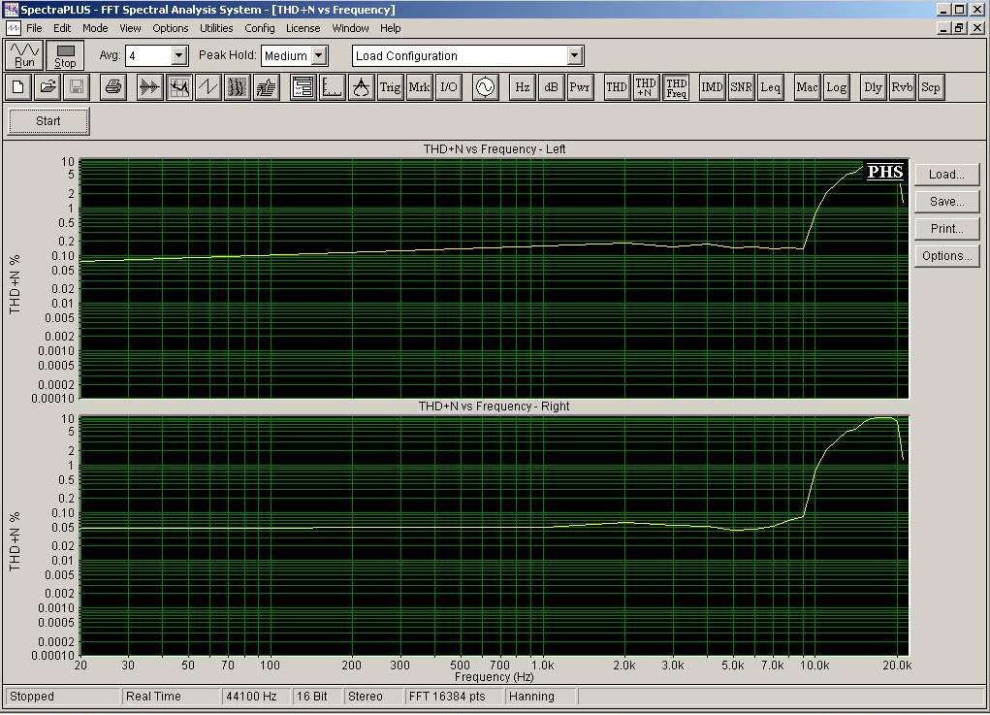Click the PHS label on left plot
The height and width of the screenshot is (715, 990).
884,173
